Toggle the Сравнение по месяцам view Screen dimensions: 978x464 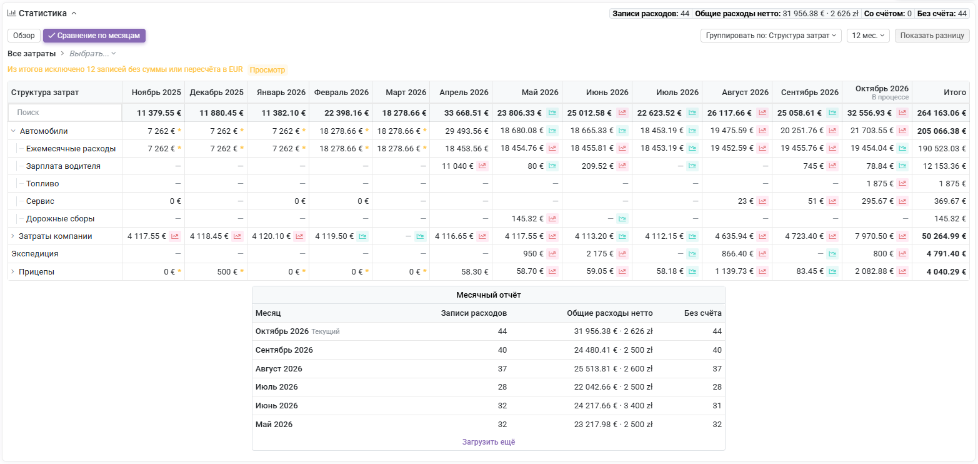[94, 36]
